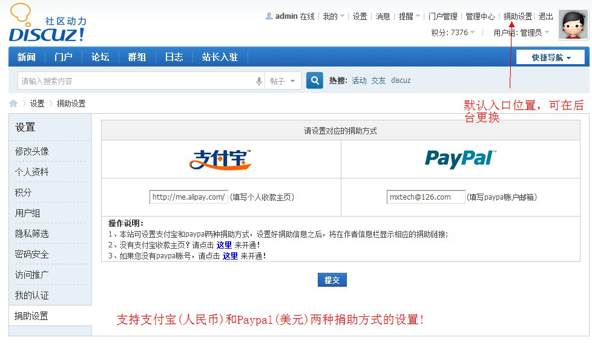Select 密码安全 in the sidebar
Screen dimensions: 592x343
click(31, 254)
